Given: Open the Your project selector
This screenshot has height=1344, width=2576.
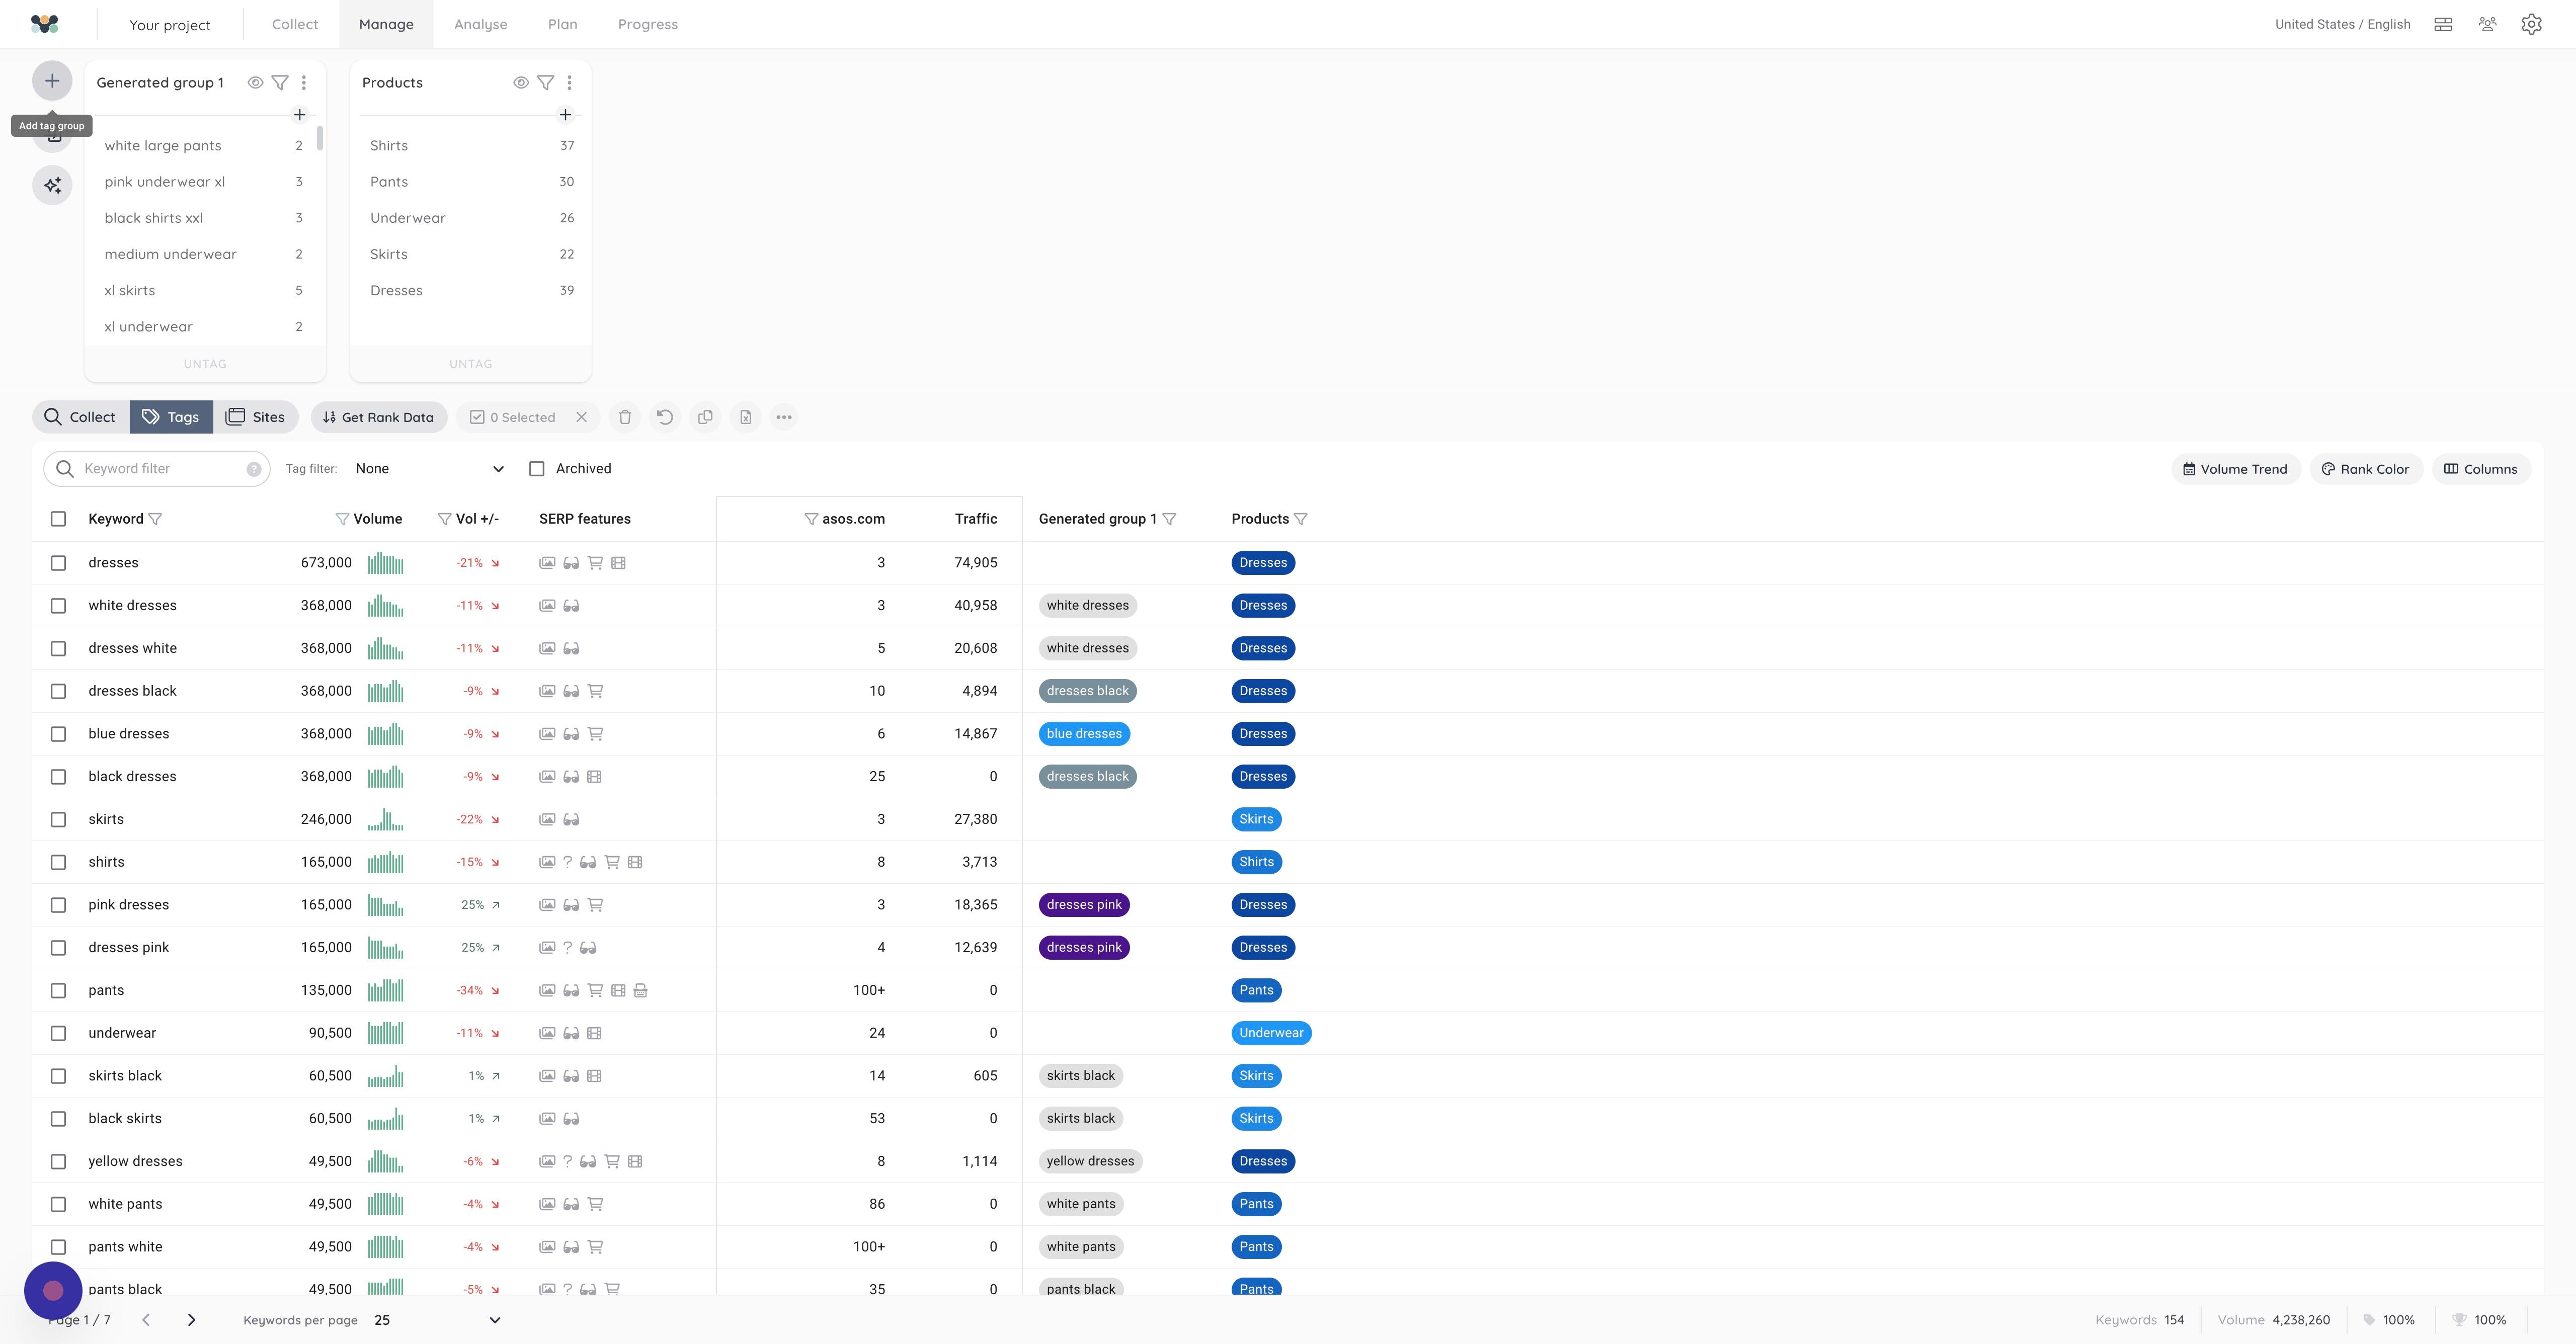Looking at the screenshot, I should 170,25.
